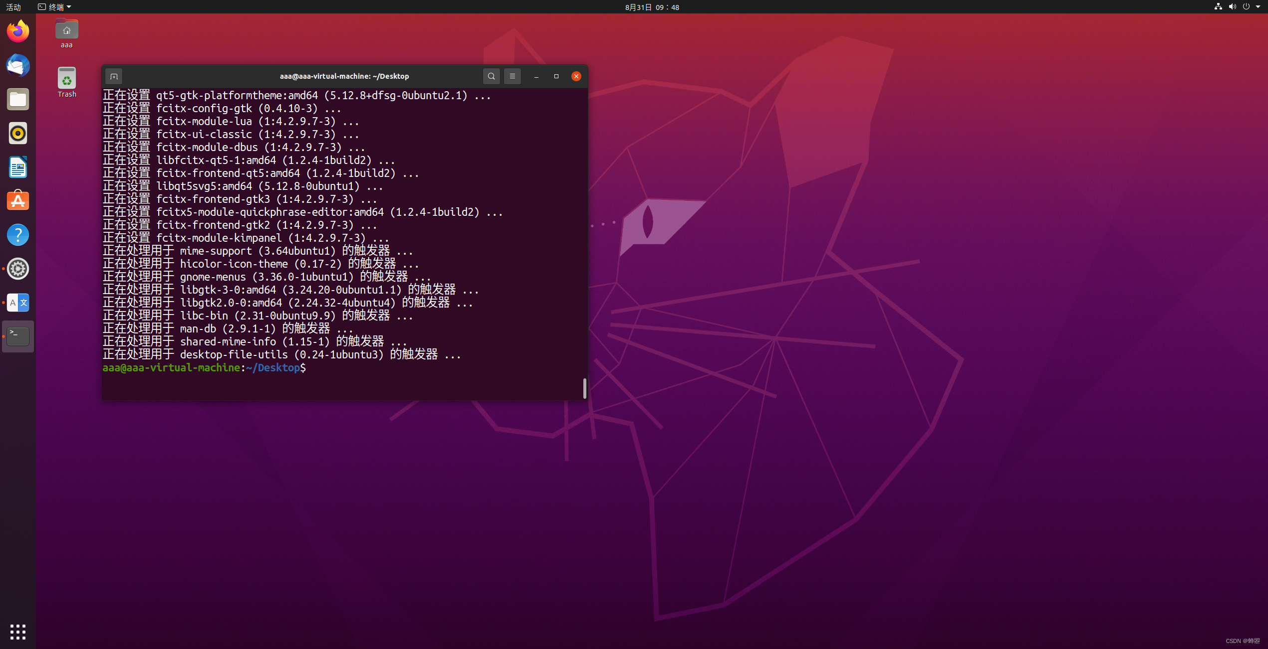This screenshot has width=1268, height=649.
Task: Launch Rhythmbox music player
Action: [18, 134]
